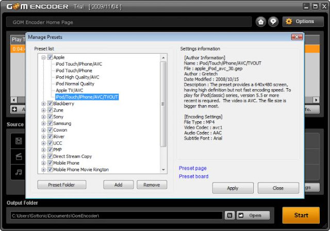Toggle the Direct Stream Copy checkbox
The image size is (330, 231).
pyautogui.click(x=50, y=156)
